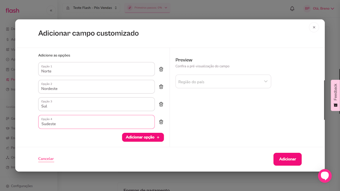Click the Opção 3 field containing Sul
This screenshot has height=191, width=340.
click(x=96, y=104)
